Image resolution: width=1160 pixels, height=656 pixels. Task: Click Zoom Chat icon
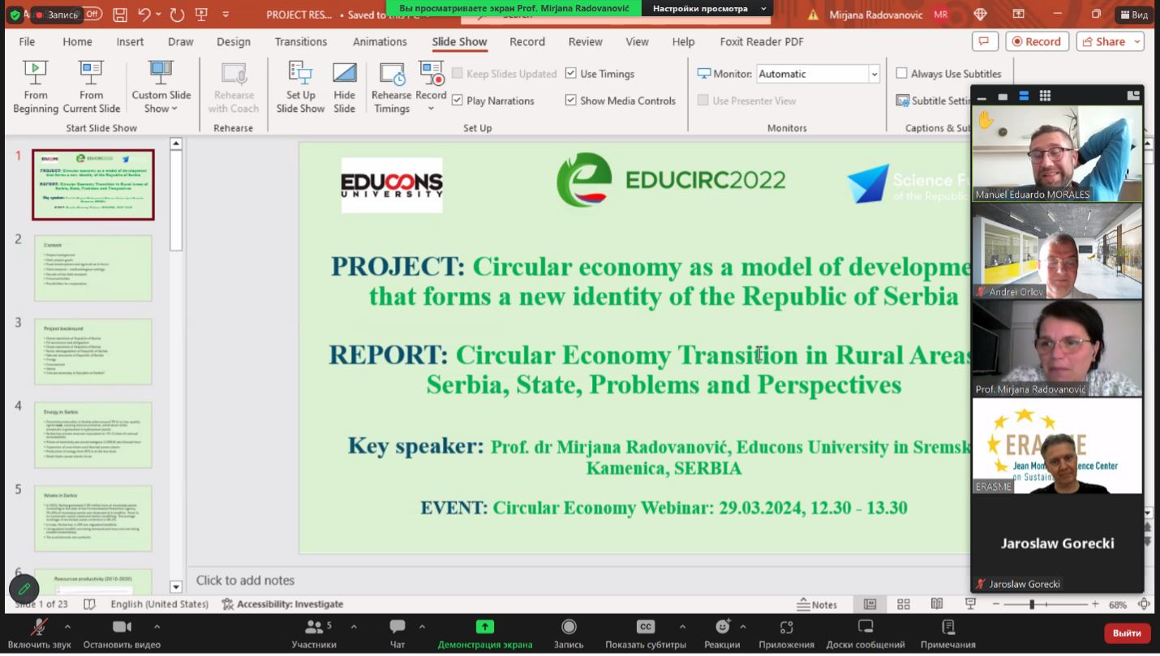pos(397,627)
